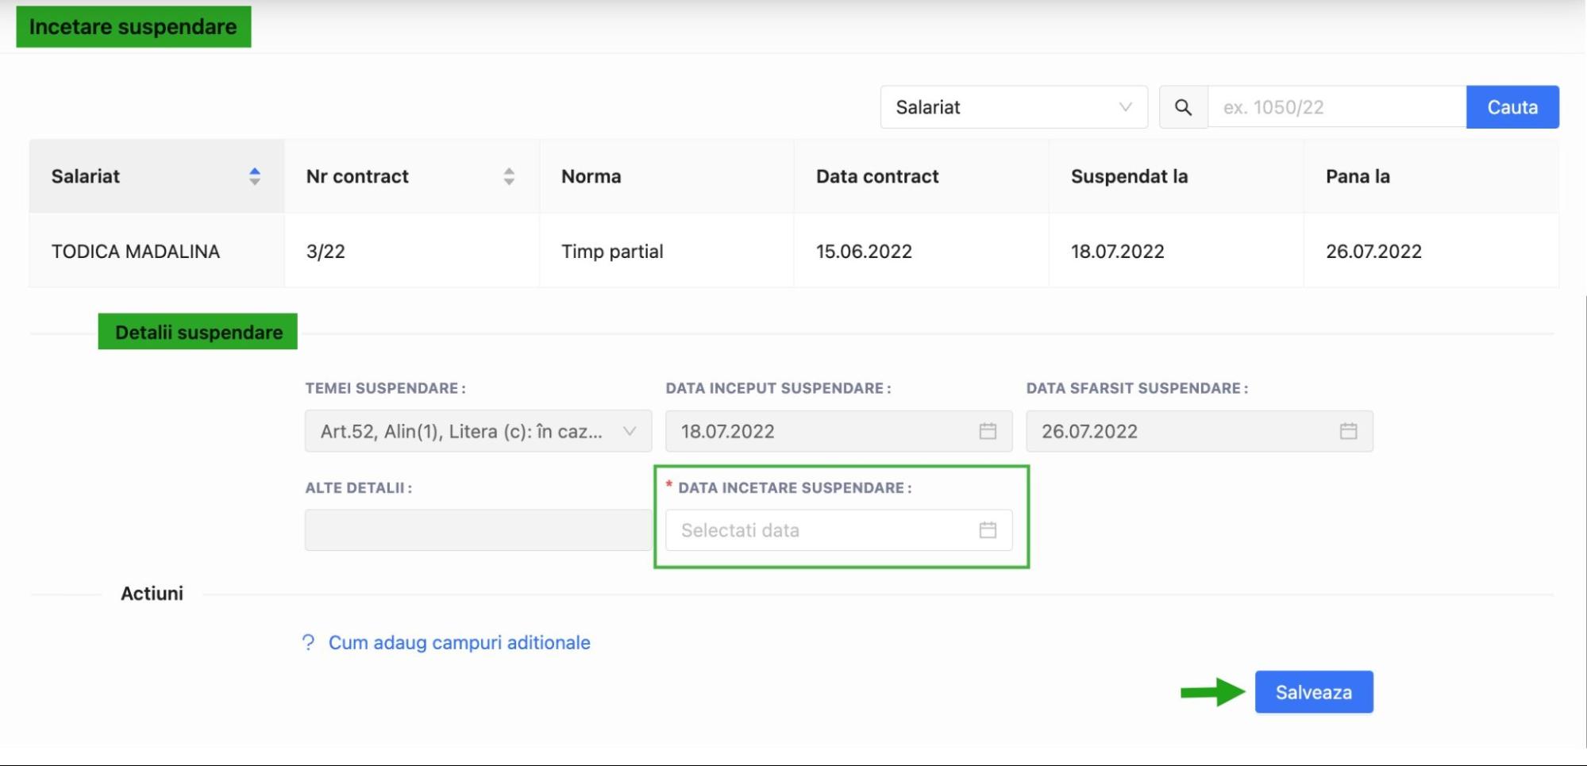Select the Timp partial cell

[x=666, y=251]
